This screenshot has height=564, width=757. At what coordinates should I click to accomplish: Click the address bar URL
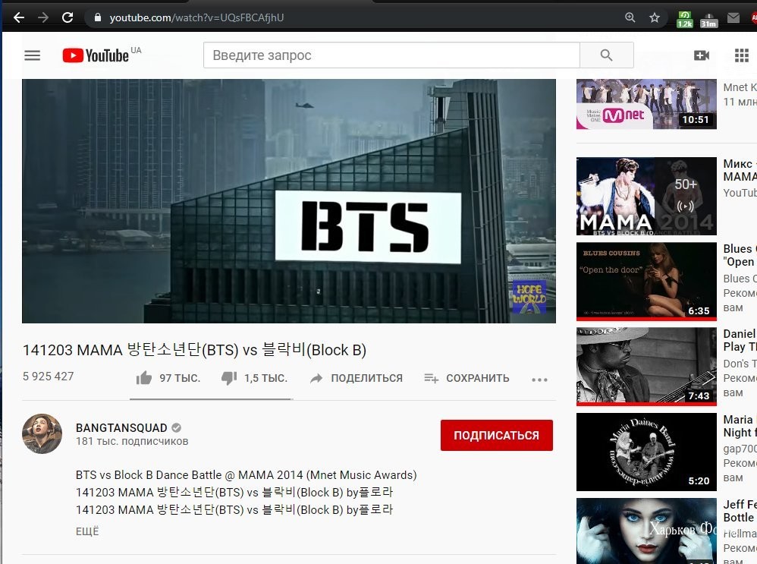(x=196, y=18)
